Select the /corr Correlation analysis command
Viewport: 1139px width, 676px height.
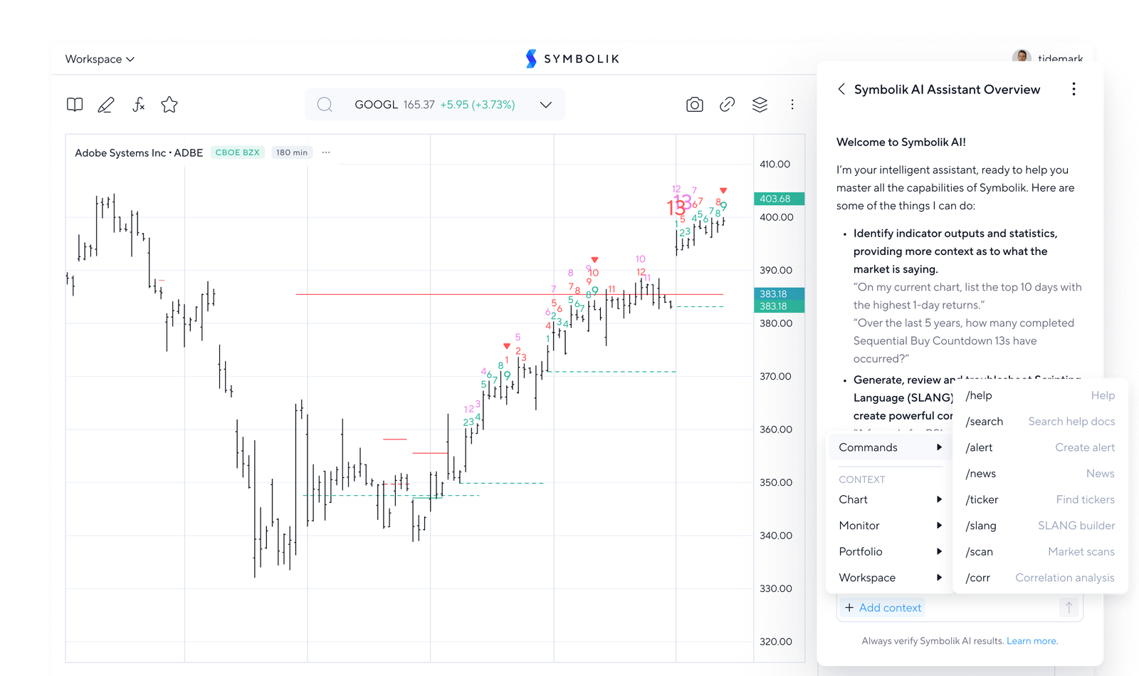tap(1040, 578)
